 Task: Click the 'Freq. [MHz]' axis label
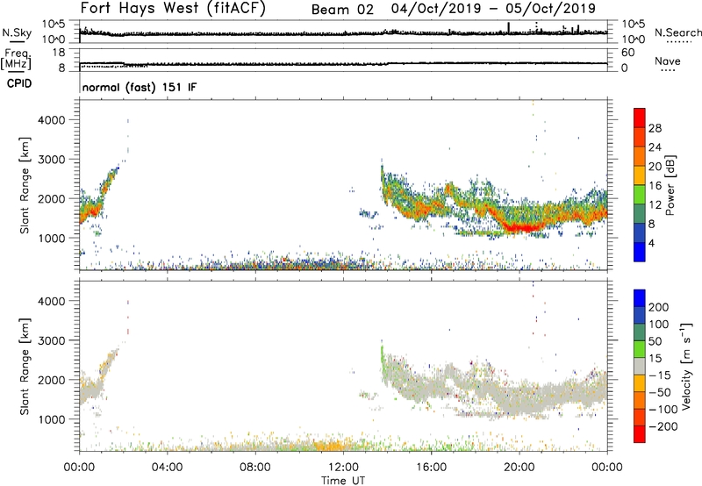[x=16, y=60]
